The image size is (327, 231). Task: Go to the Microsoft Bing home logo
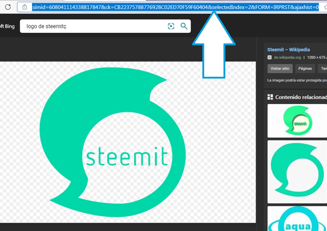[x=7, y=26]
